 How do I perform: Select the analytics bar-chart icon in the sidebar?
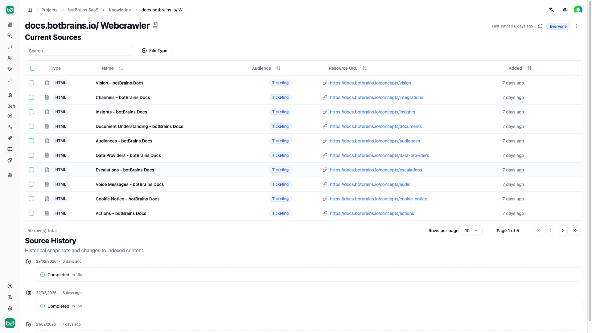10,80
